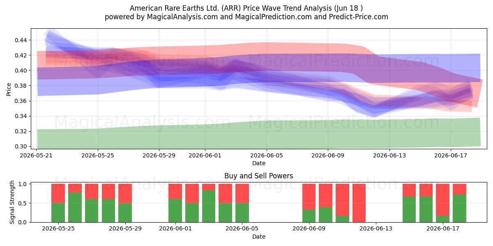The image size is (493, 246).
Task: Click the 2026-06-17 date tick on price chart
Action: click(x=451, y=155)
